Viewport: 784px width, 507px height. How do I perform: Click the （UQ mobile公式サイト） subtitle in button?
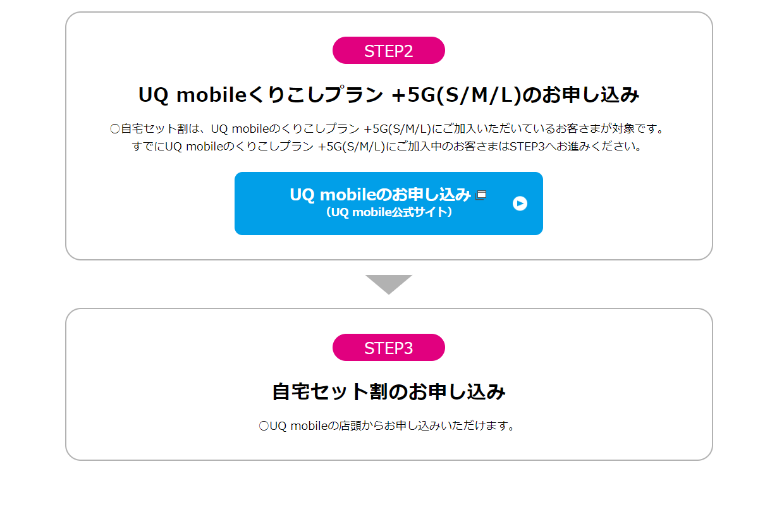point(389,212)
